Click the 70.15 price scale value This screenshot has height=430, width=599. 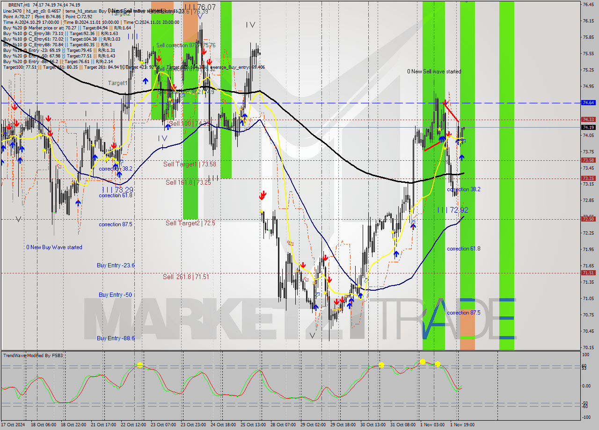tap(588, 347)
